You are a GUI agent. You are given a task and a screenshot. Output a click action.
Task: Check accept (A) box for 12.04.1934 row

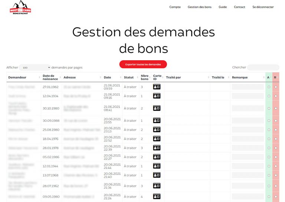pos(269,96)
